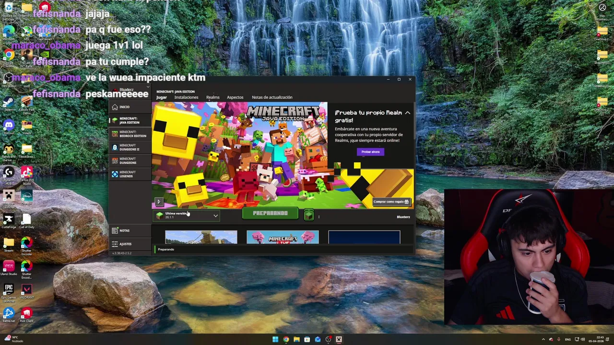Viewport: 614px width, 345px height.
Task: Open volume control in system tray
Action: point(583,340)
